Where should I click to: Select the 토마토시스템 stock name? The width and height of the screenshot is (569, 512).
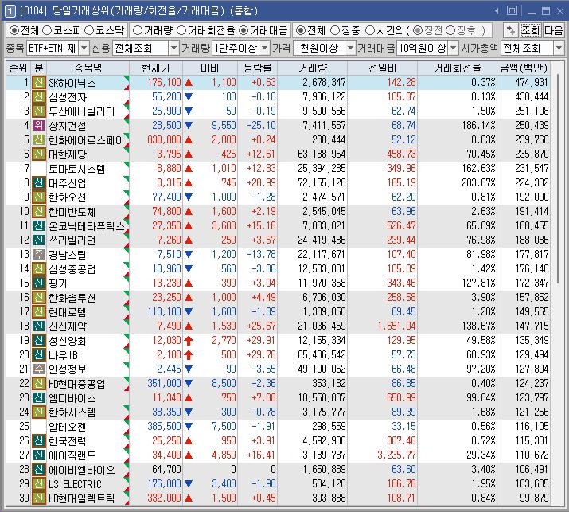pyautogui.click(x=77, y=169)
